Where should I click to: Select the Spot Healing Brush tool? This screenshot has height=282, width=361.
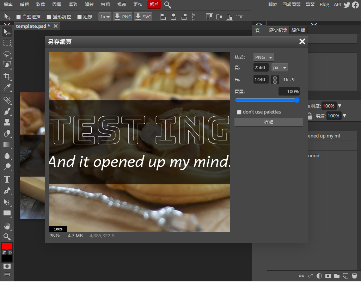(x=7, y=100)
